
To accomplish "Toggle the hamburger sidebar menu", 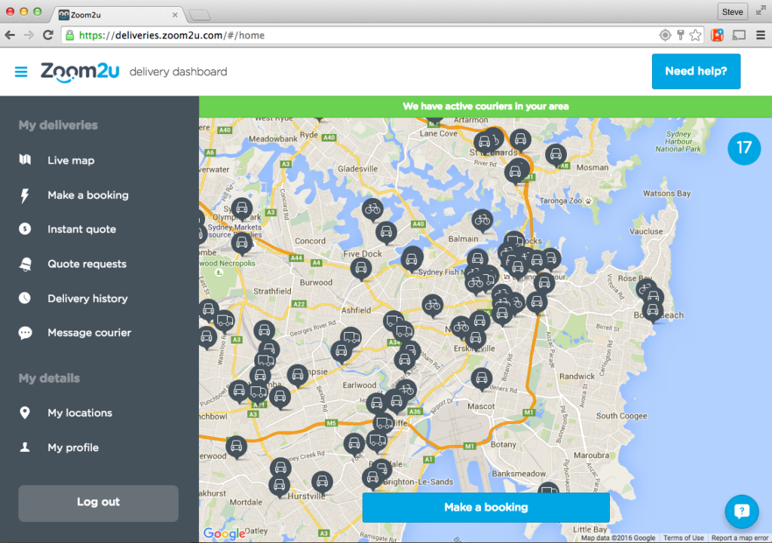I will [x=20, y=72].
